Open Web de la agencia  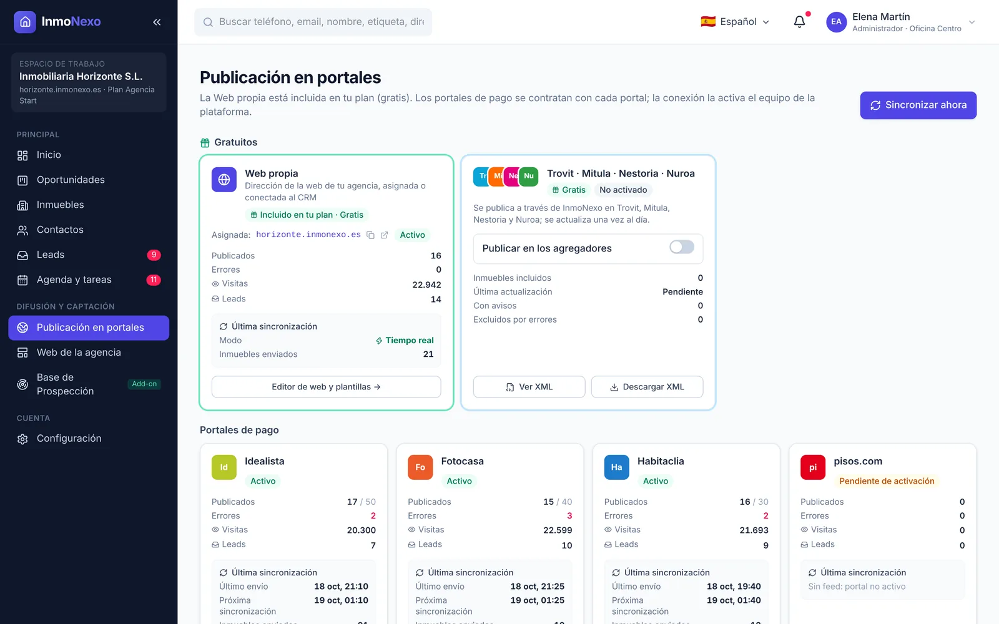89,353
